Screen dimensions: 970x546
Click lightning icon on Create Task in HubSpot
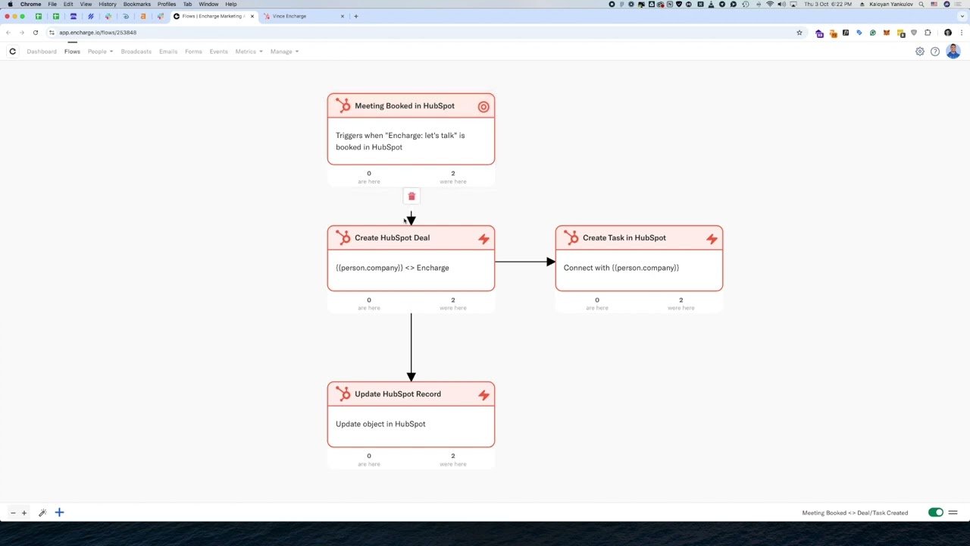pos(712,239)
